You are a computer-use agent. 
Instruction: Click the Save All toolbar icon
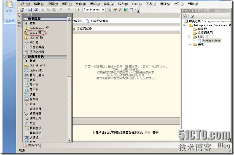(x=36, y=10)
